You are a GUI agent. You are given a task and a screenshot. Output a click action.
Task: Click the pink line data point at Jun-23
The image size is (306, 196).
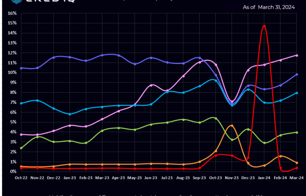point(151,85)
